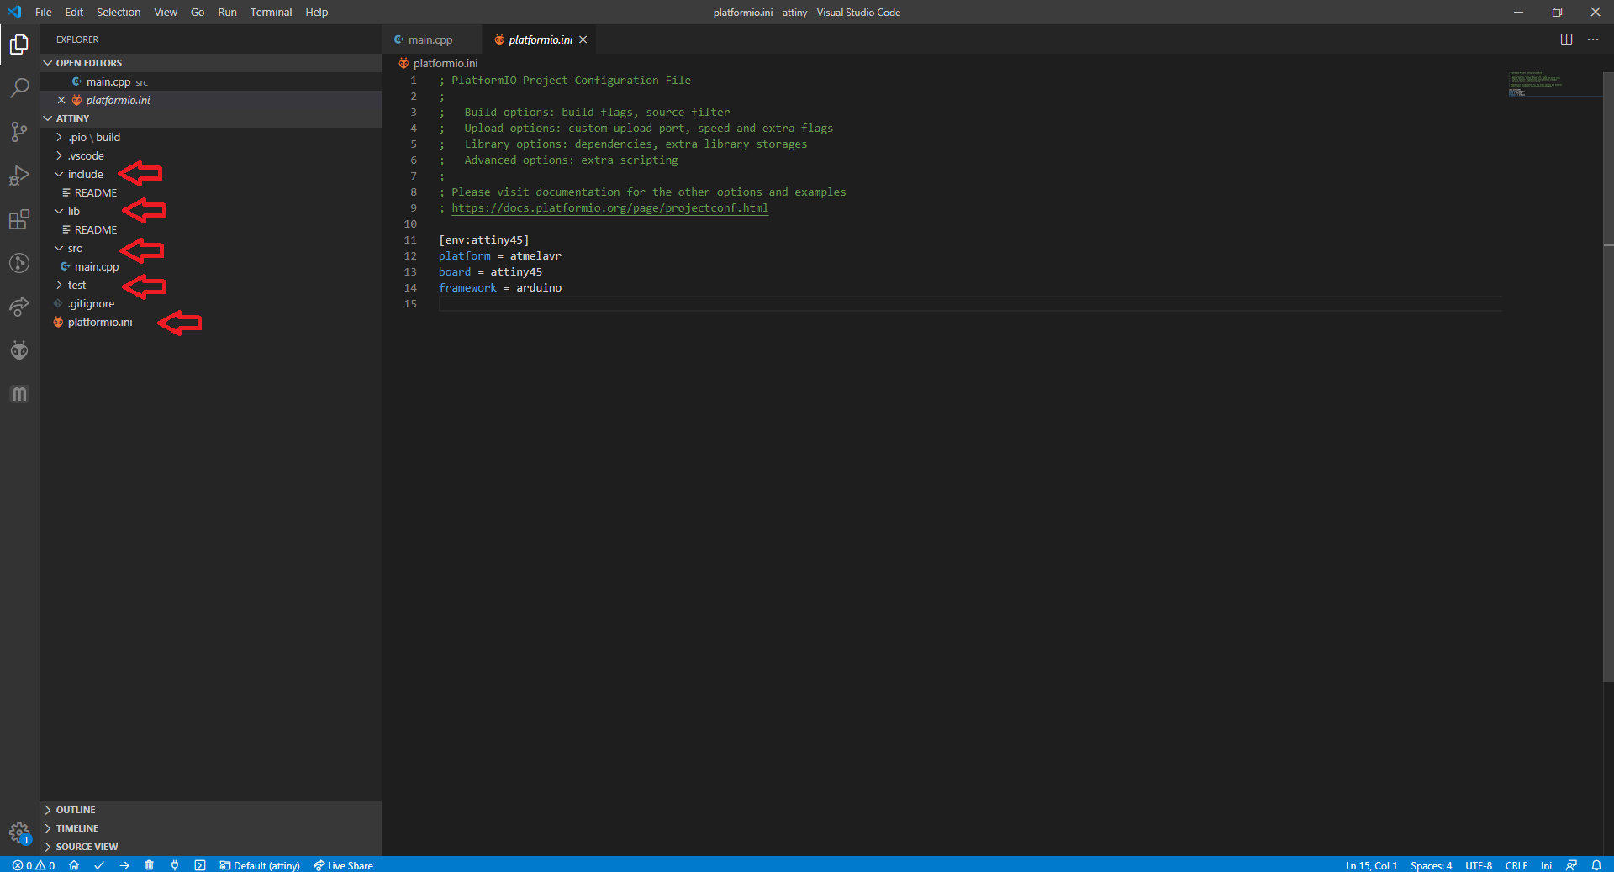Viewport: 1614px width, 872px height.
Task: Open the Manage settings gear
Action: (x=19, y=833)
